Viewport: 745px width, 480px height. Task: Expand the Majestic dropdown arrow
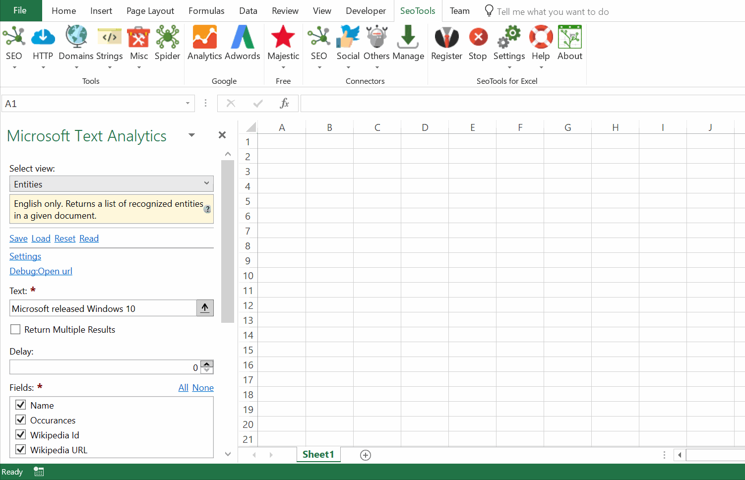pos(283,67)
